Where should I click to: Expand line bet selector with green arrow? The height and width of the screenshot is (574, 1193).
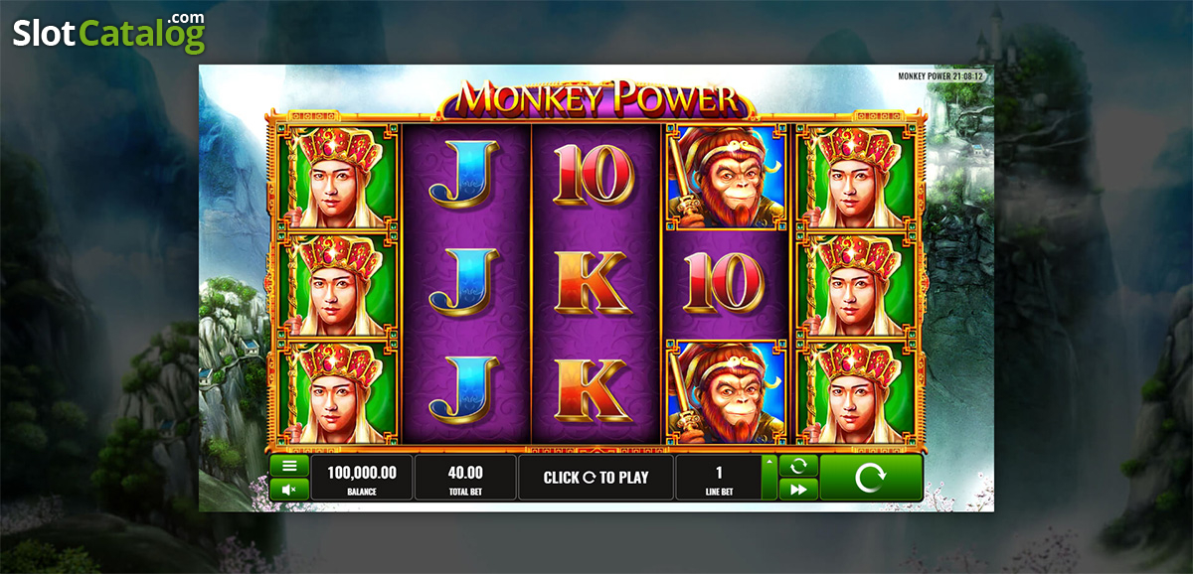coord(768,478)
